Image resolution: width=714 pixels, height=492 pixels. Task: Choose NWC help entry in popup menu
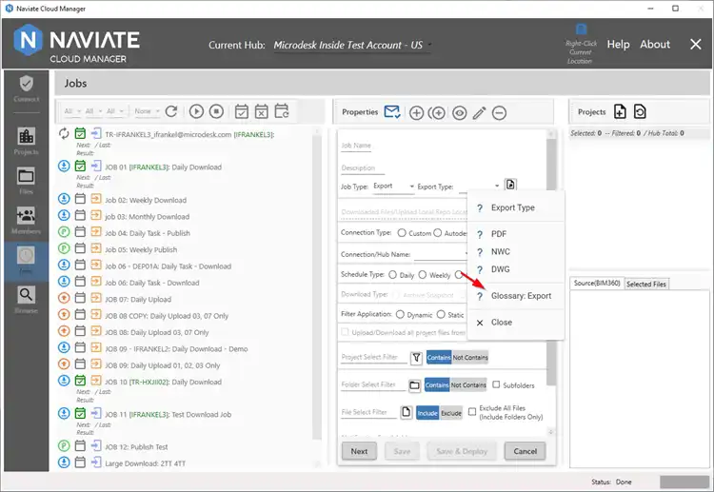(516, 251)
